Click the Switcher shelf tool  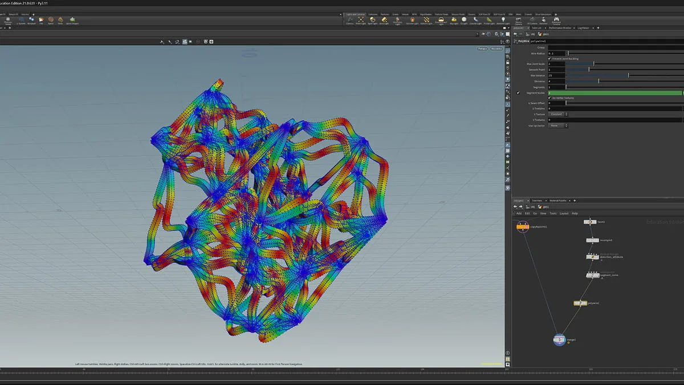tap(543, 21)
